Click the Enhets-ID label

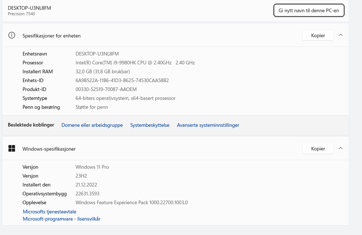(x=33, y=81)
